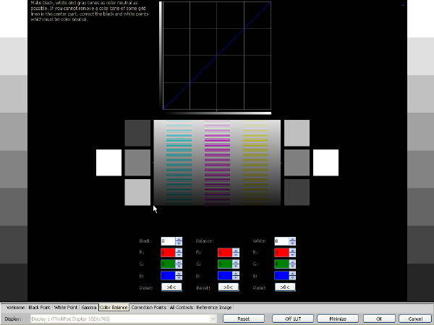Click the bottom bar Reset button
The width and height of the screenshot is (434, 325).
click(x=244, y=318)
